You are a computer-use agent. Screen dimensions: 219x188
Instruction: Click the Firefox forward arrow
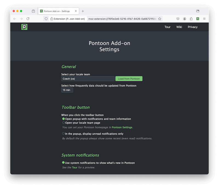point(21,19)
